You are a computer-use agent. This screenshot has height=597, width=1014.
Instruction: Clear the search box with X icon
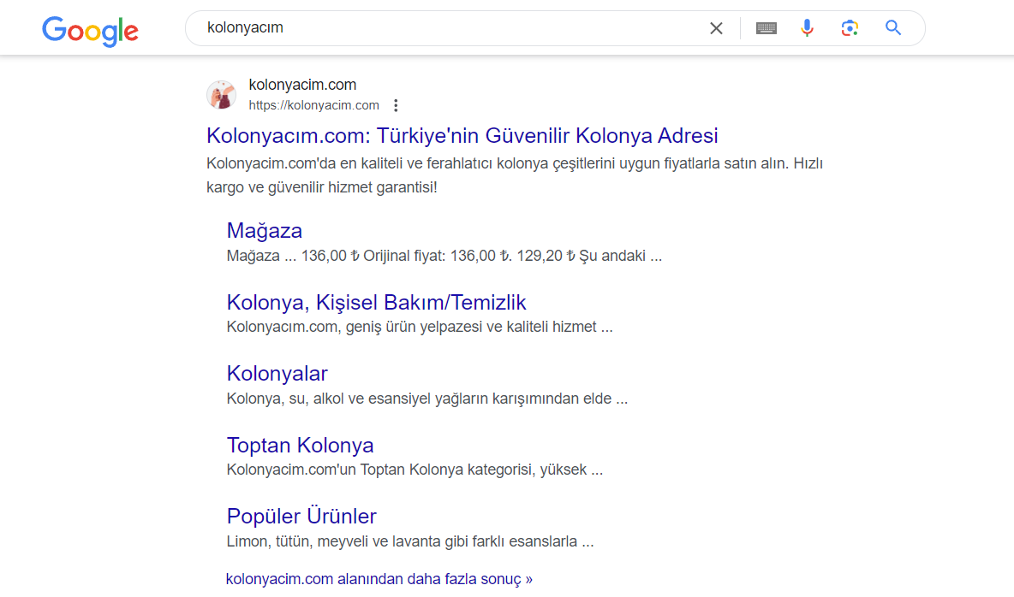[x=716, y=28]
